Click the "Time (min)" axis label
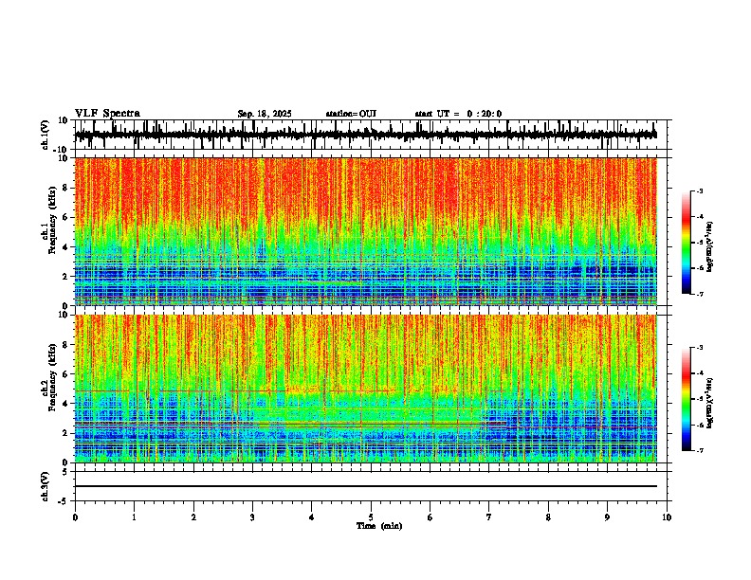This screenshot has height=580, width=751. click(379, 526)
